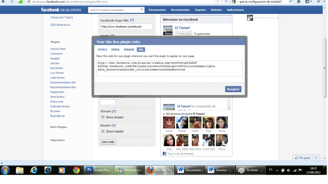Run the Facebook Developers search magnifier
Image resolution: width=328 pixels, height=184 pixels.
[x=142, y=10]
